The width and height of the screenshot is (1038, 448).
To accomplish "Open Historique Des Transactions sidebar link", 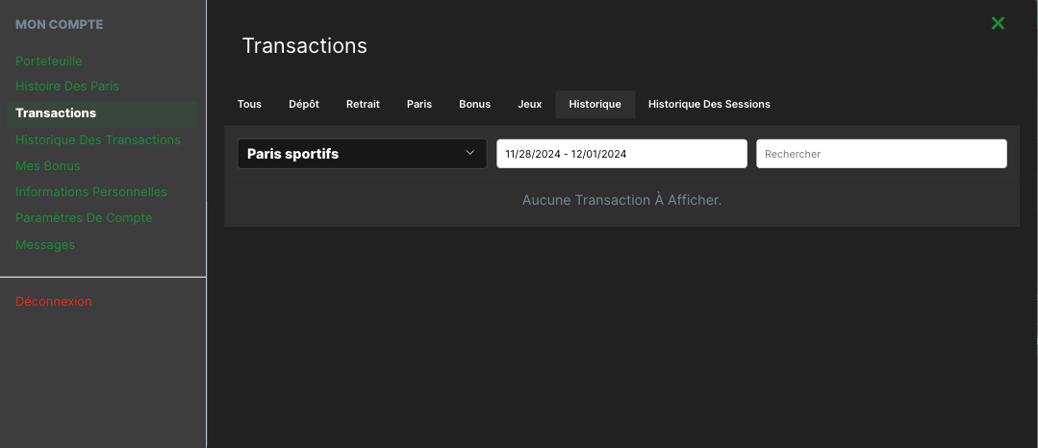I will coord(98,139).
